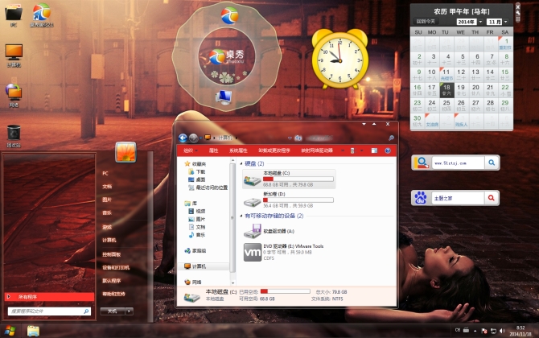This screenshot has width=539, height=338.
Task: Open Devices and Printers from Start menu
Action: 116,267
